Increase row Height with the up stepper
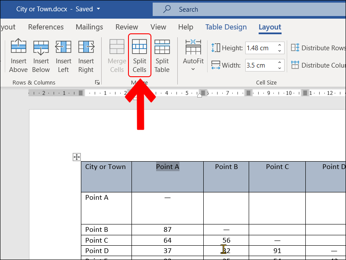Screen dimensions: 346x260 click(x=280, y=45)
